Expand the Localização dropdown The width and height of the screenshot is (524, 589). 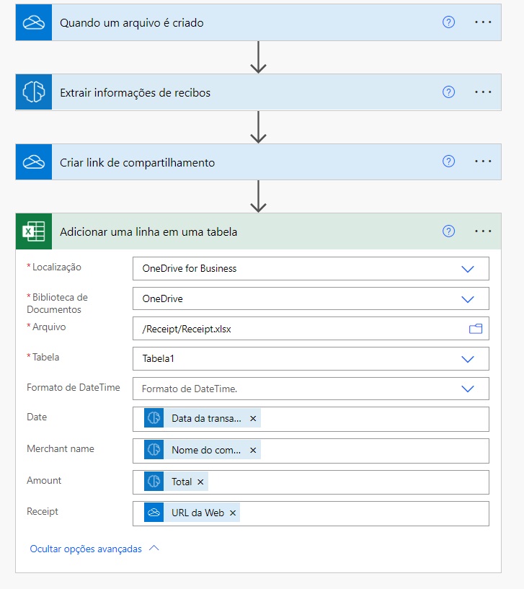pos(467,269)
